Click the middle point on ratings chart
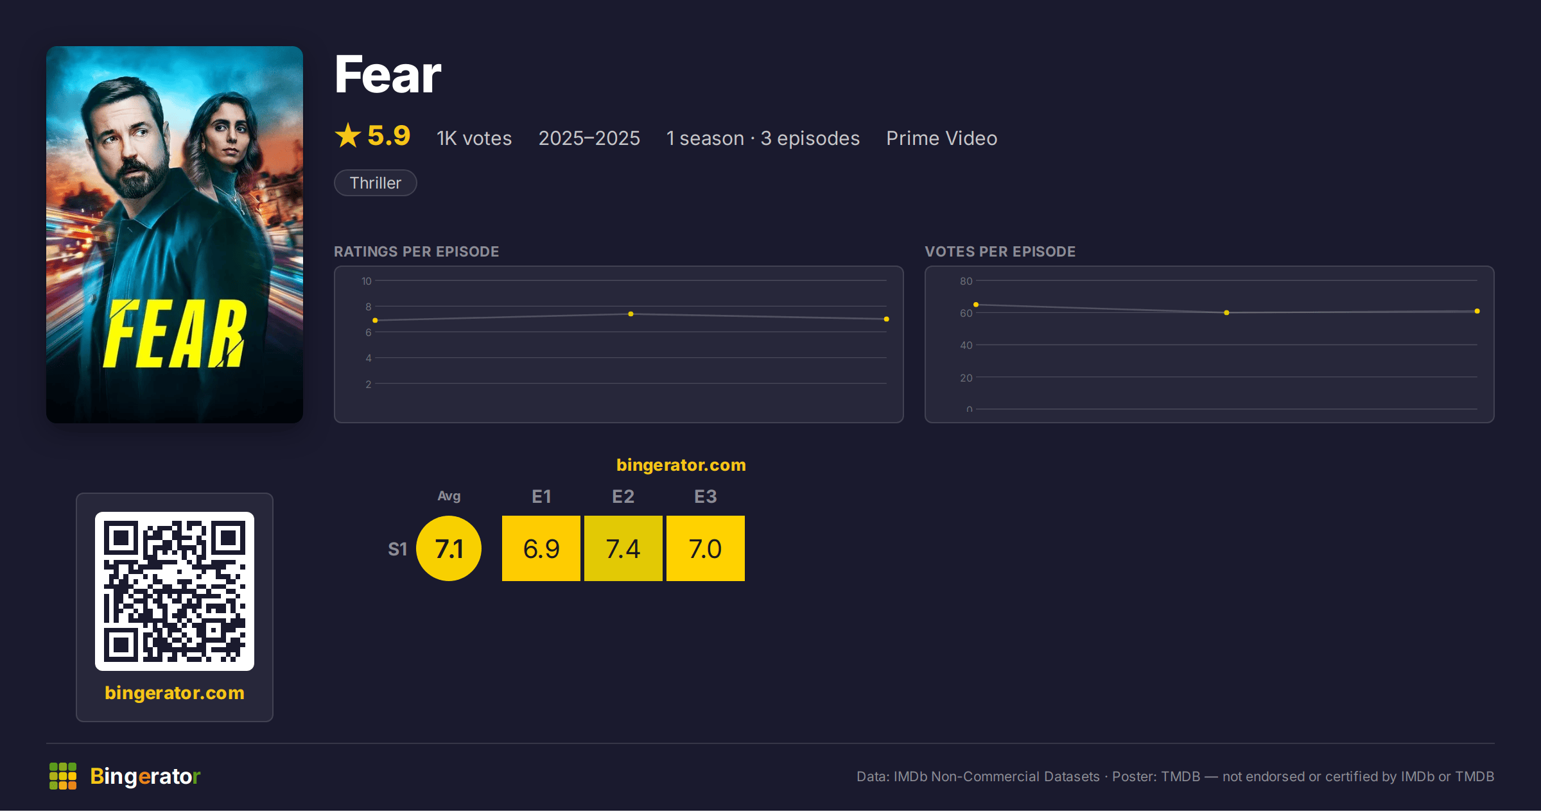1541x812 pixels. (x=631, y=314)
